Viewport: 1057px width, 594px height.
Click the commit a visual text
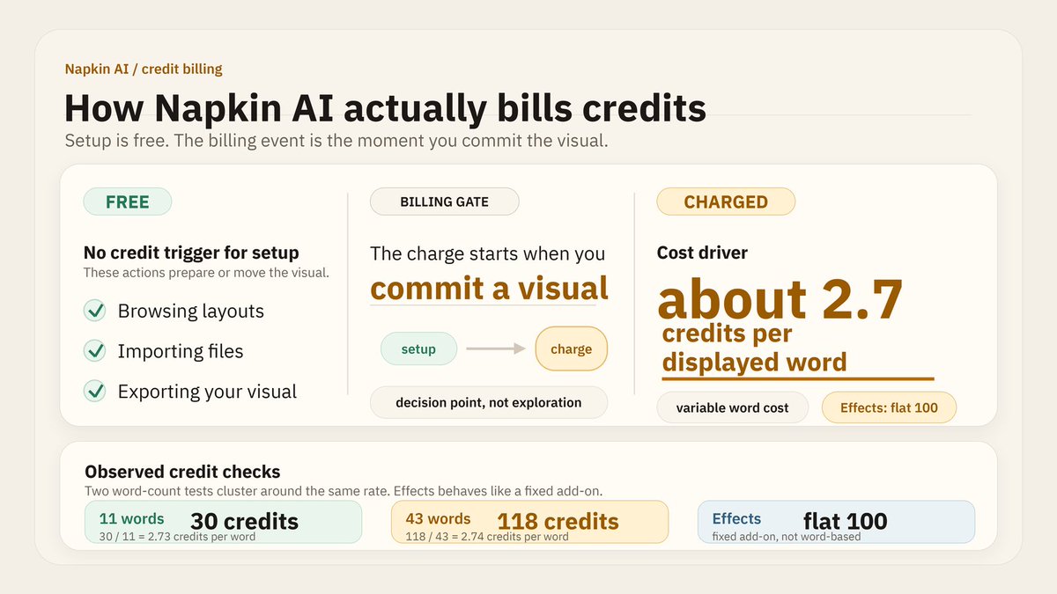[489, 288]
